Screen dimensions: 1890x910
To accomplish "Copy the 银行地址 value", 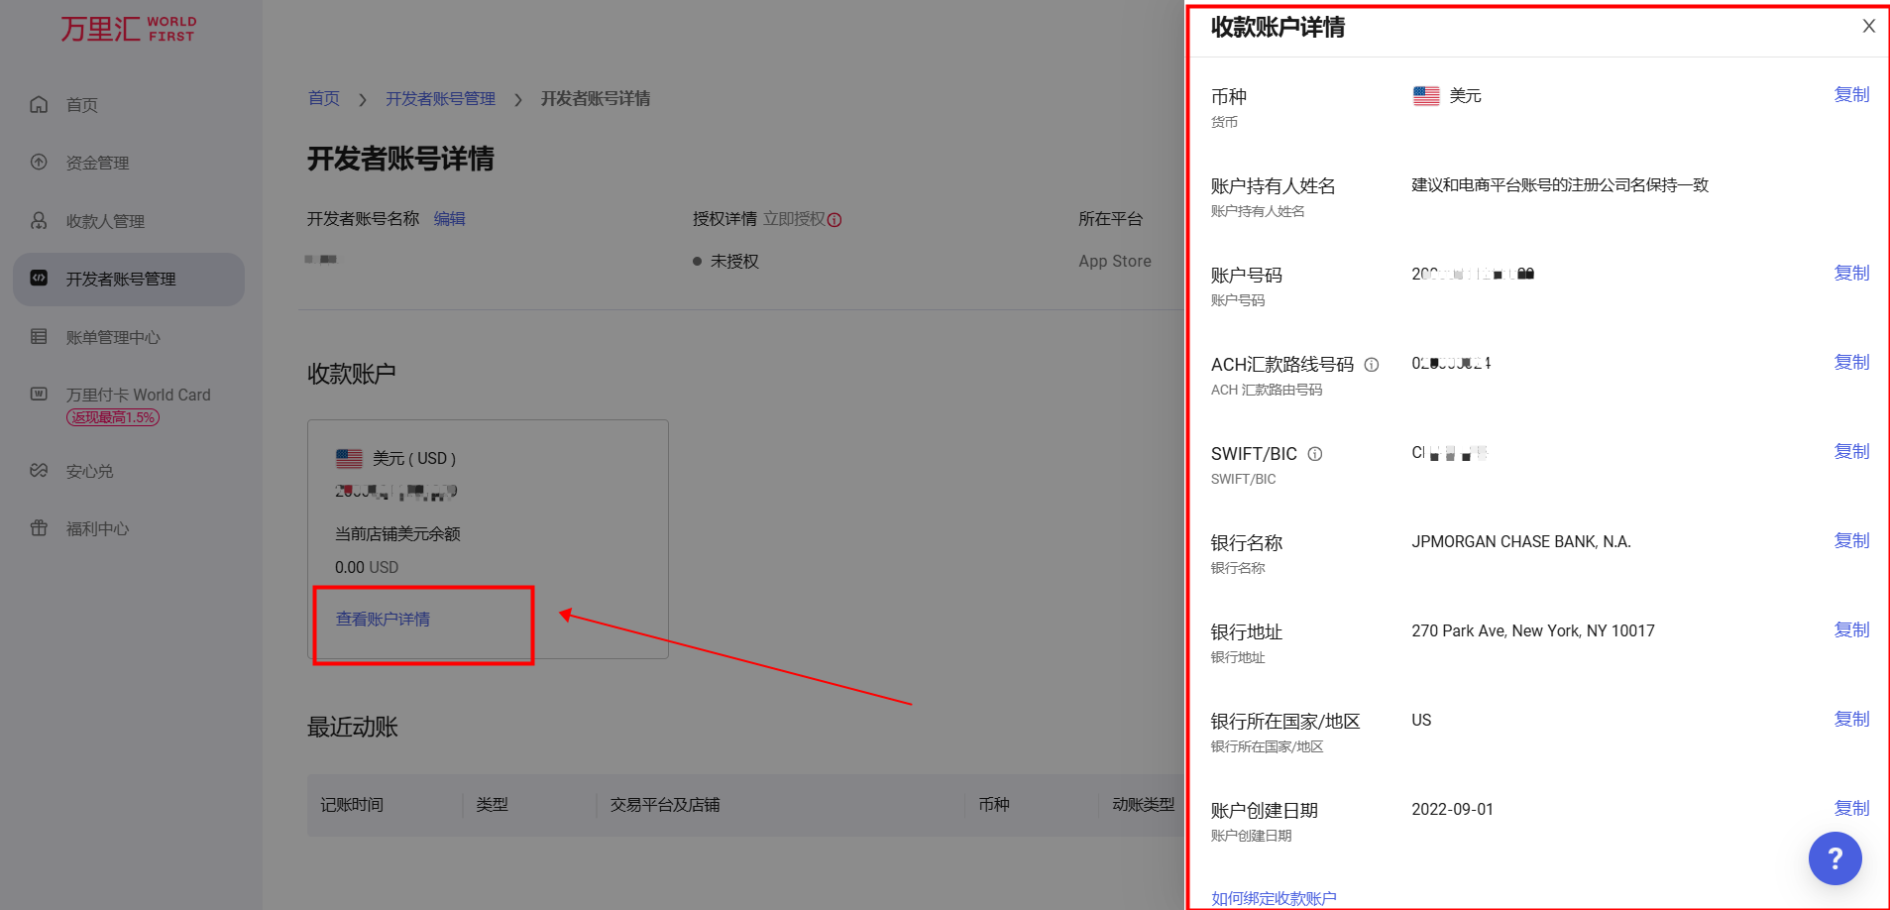I will point(1851,629).
